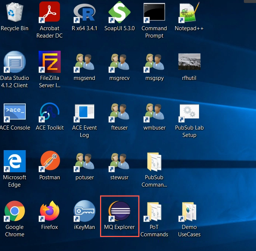Select the Microsoft Edge icon

[15, 161]
